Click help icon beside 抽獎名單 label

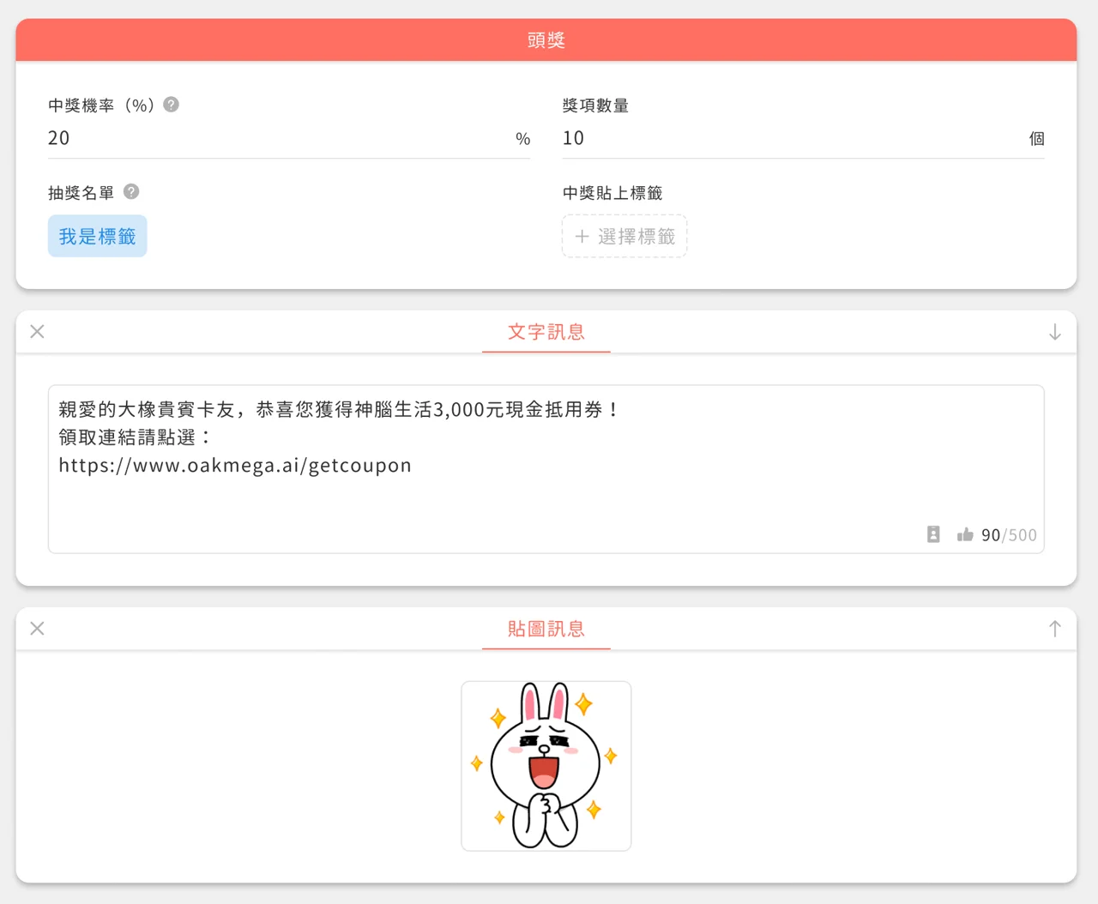pos(131,191)
